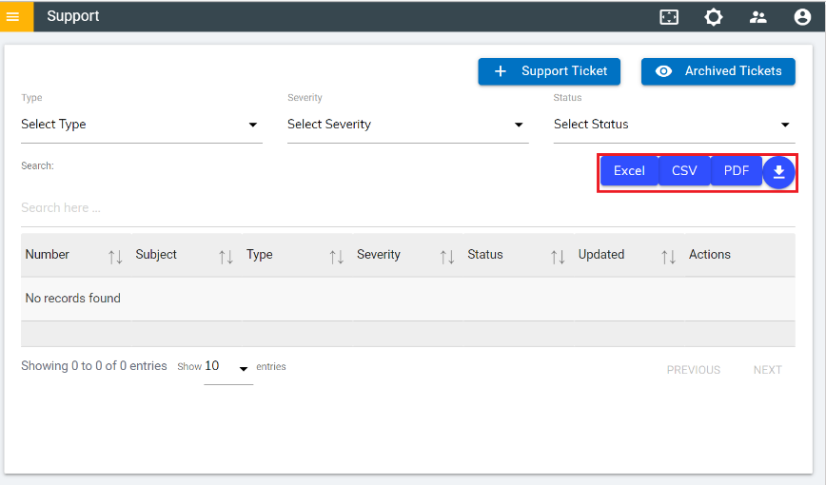Viewport: 826px width, 485px height.
Task: Focus the Search here input field
Action: coord(407,207)
